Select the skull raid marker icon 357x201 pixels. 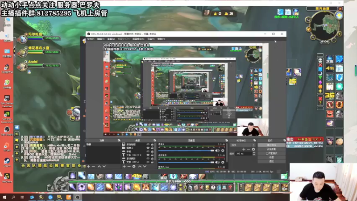[320, 60]
